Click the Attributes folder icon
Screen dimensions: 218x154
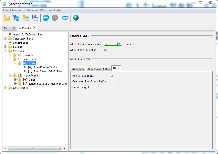[10, 88]
